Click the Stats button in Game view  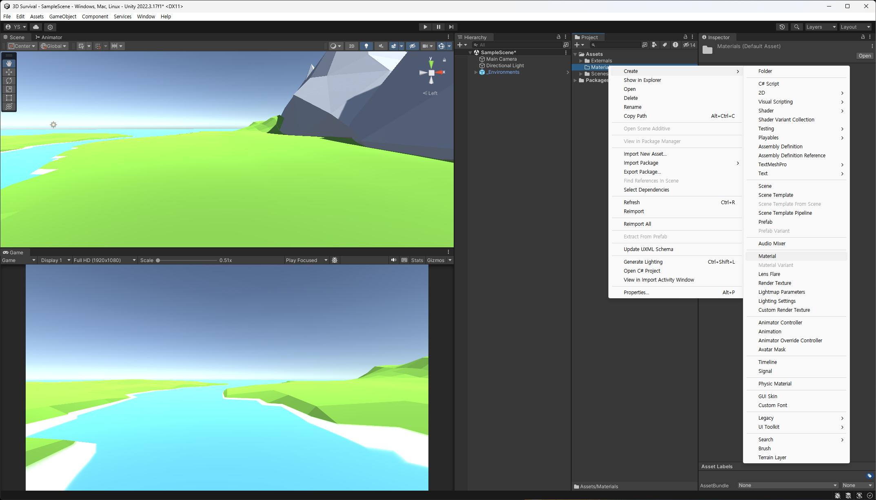417,260
